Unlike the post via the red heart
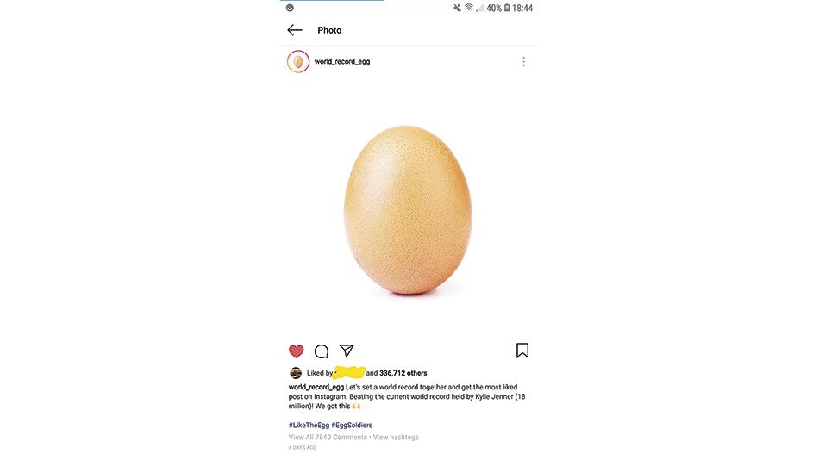 (297, 351)
